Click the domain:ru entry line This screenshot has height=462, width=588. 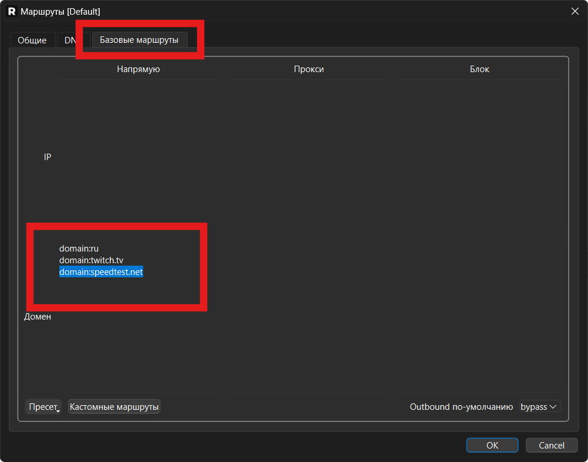point(79,249)
